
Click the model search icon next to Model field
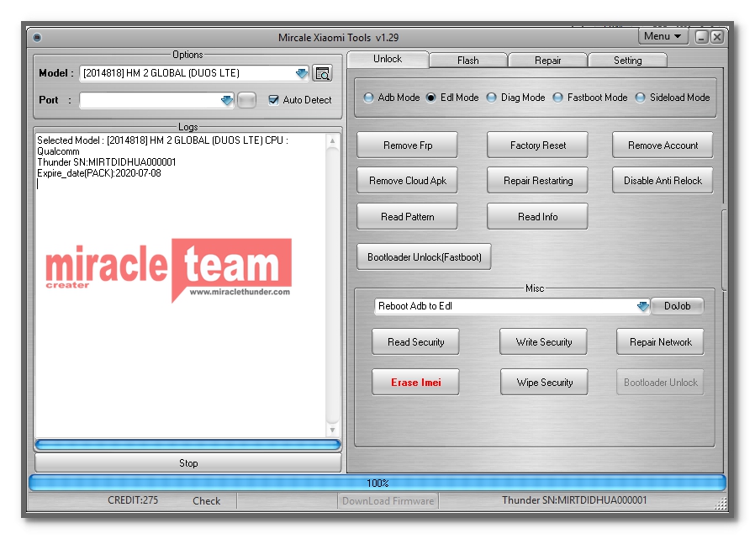[322, 73]
